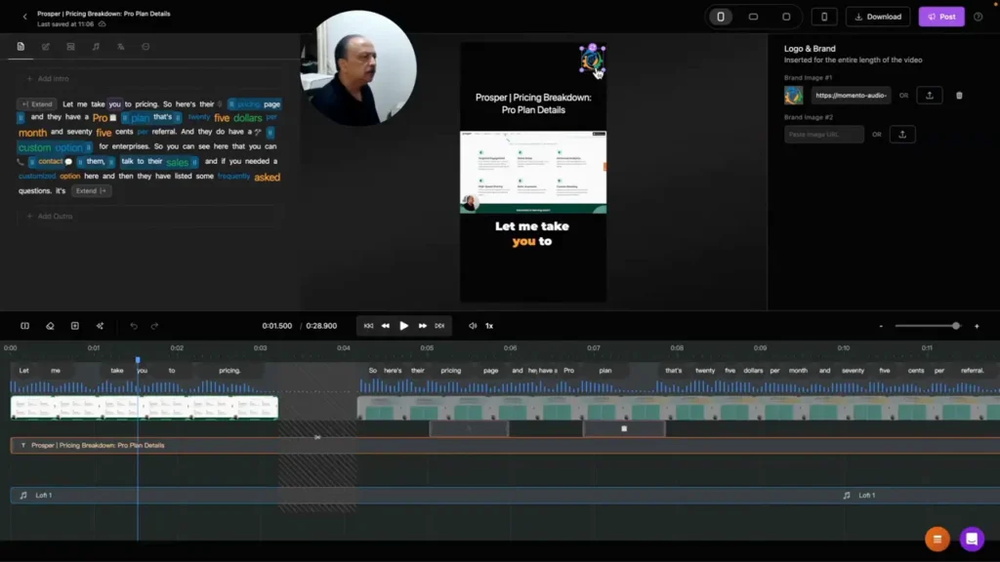Click the AI sparkle magic tool
The height and width of the screenshot is (562, 1000).
tap(101, 326)
